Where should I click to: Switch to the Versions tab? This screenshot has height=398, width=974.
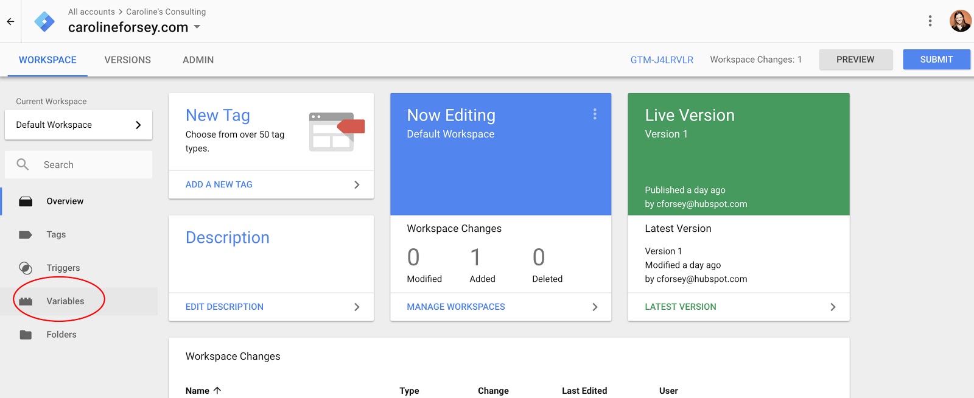click(x=127, y=60)
